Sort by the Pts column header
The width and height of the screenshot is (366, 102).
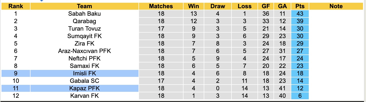coord(300,6)
